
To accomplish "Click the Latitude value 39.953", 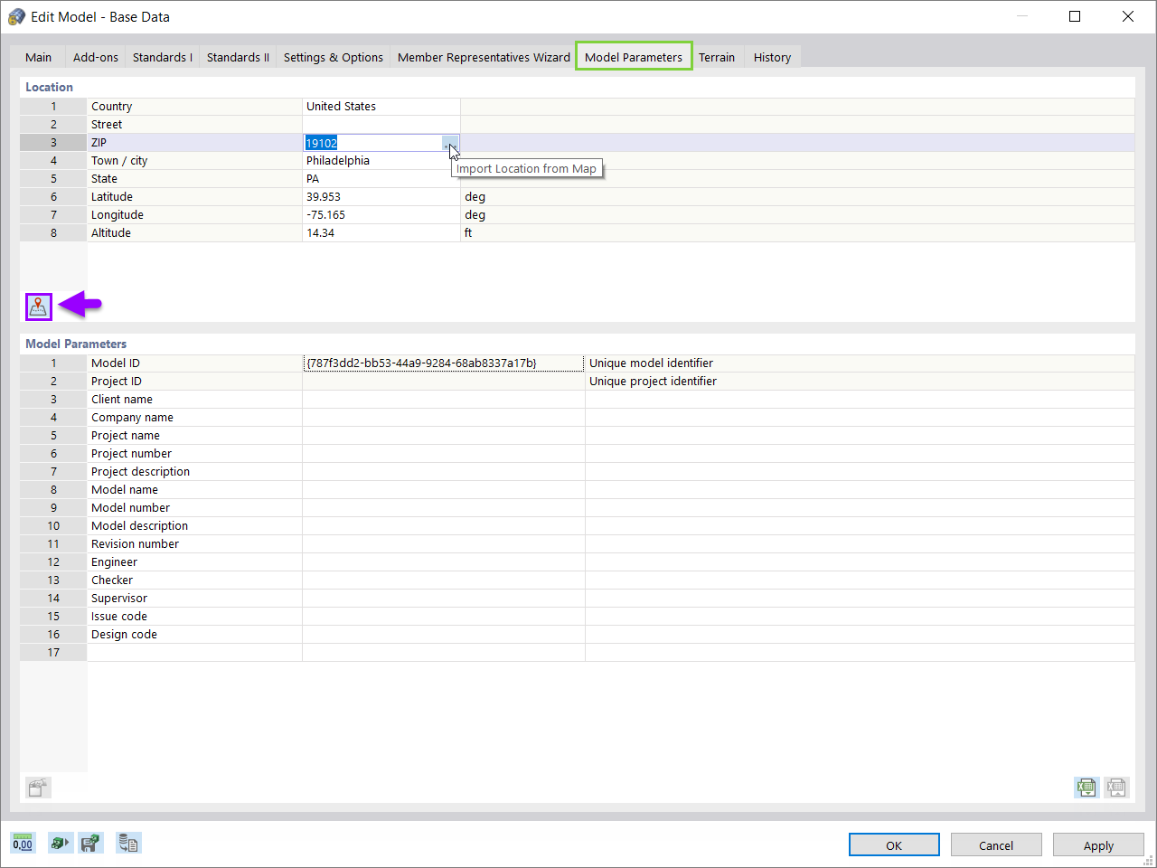I will (381, 197).
